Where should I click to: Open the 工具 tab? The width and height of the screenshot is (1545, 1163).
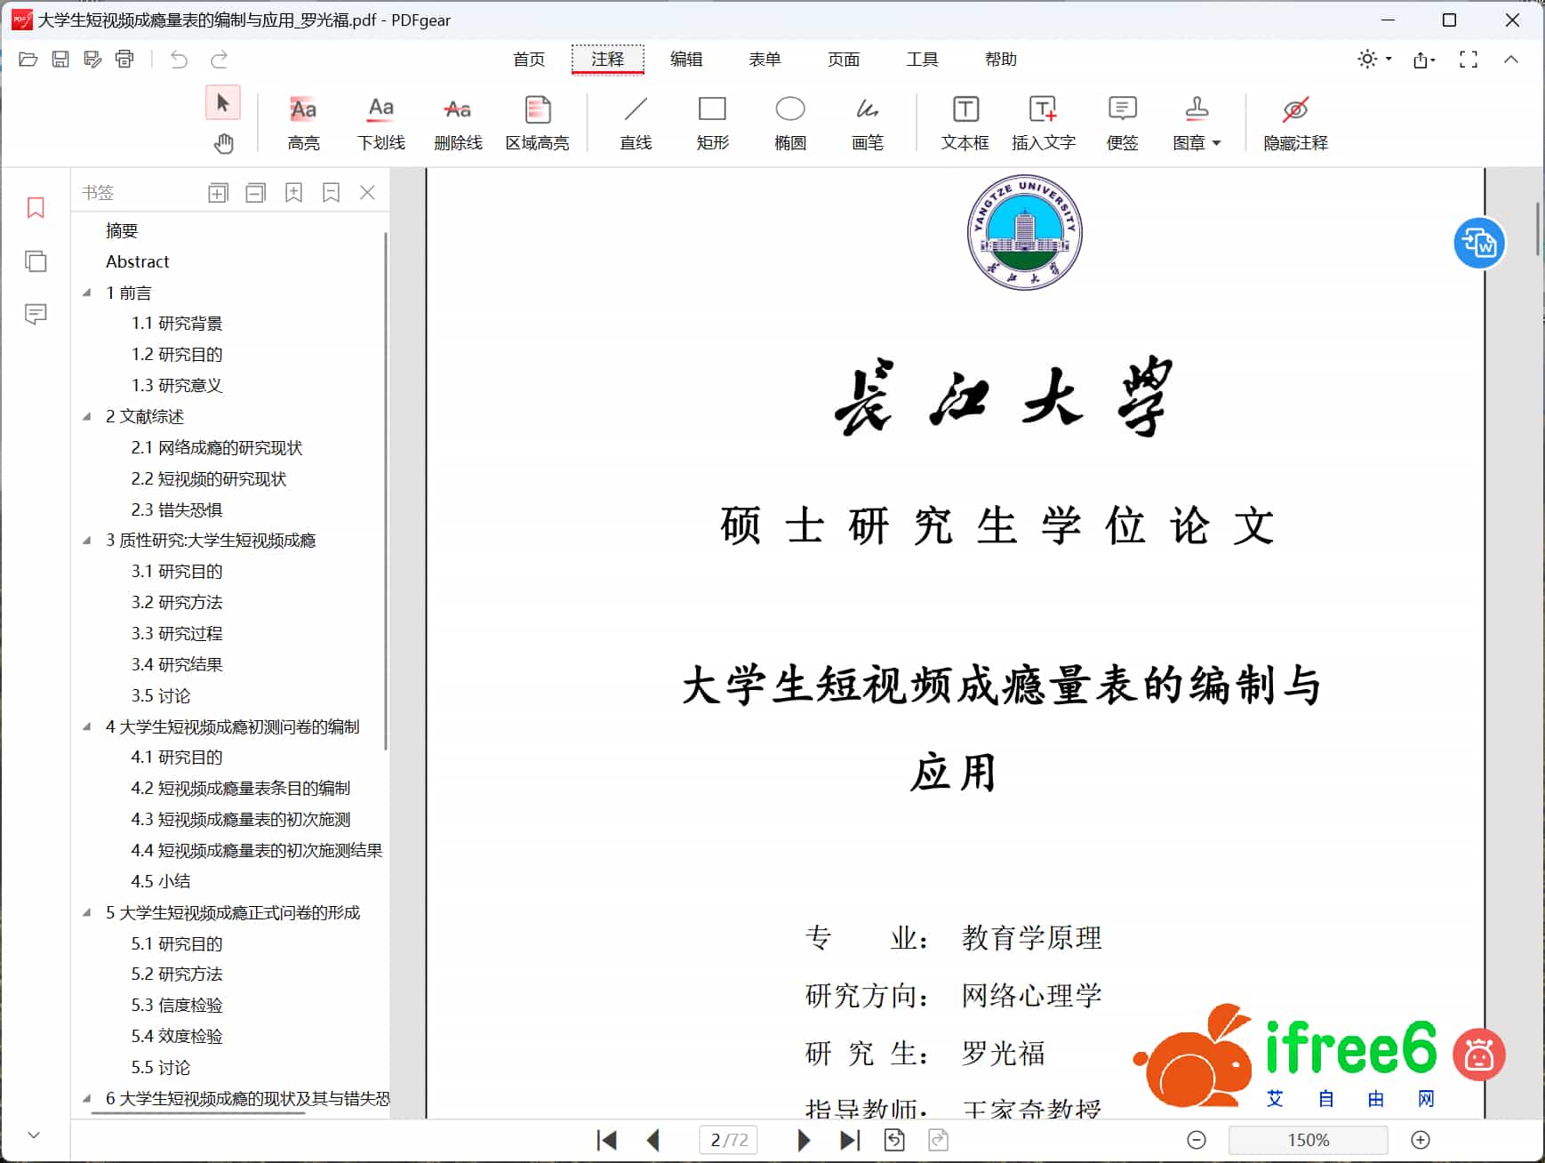[x=922, y=60]
